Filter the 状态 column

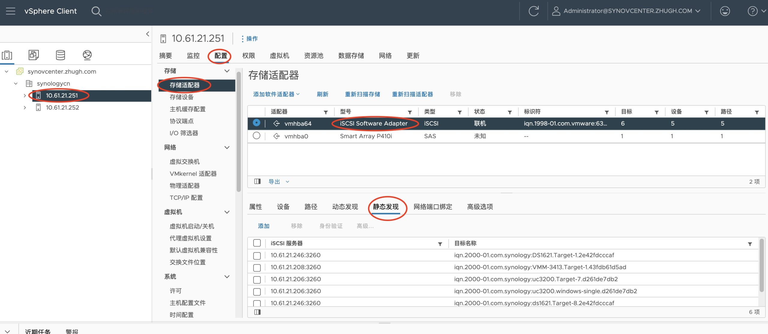tap(509, 112)
